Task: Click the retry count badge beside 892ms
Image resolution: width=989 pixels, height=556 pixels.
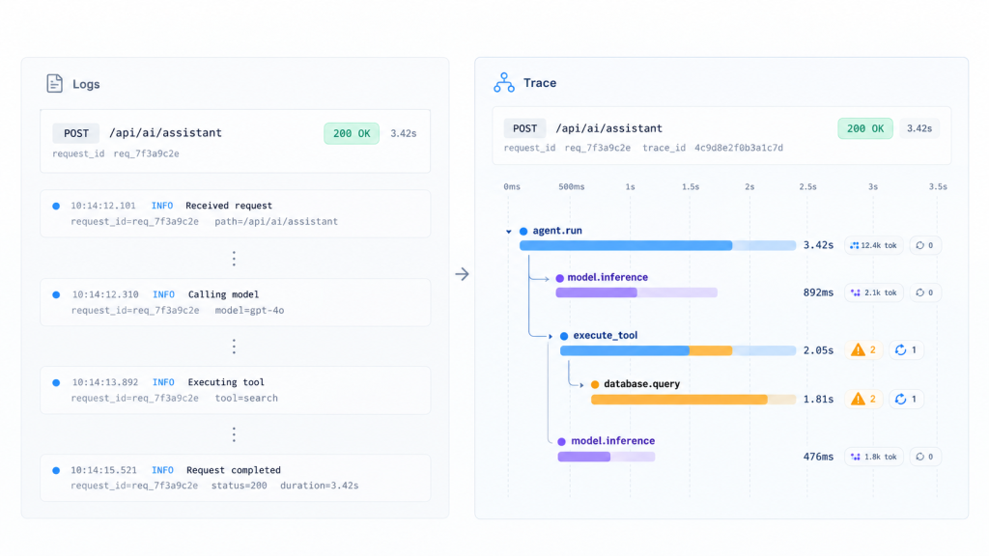Action: [925, 292]
